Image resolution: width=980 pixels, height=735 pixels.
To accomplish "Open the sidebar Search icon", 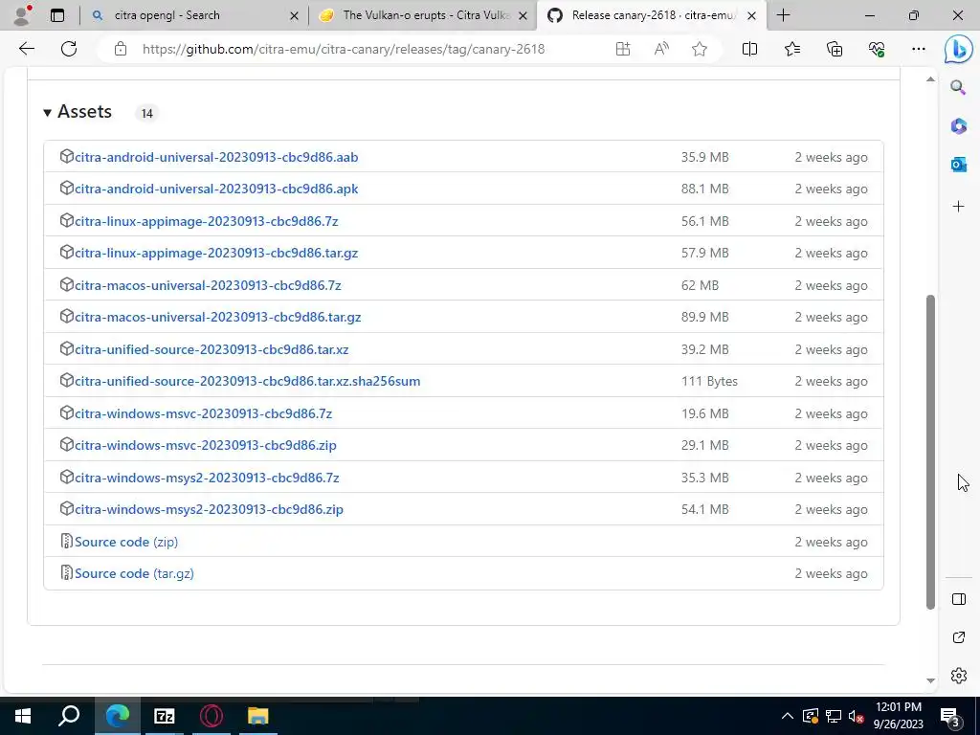I will 958,87.
